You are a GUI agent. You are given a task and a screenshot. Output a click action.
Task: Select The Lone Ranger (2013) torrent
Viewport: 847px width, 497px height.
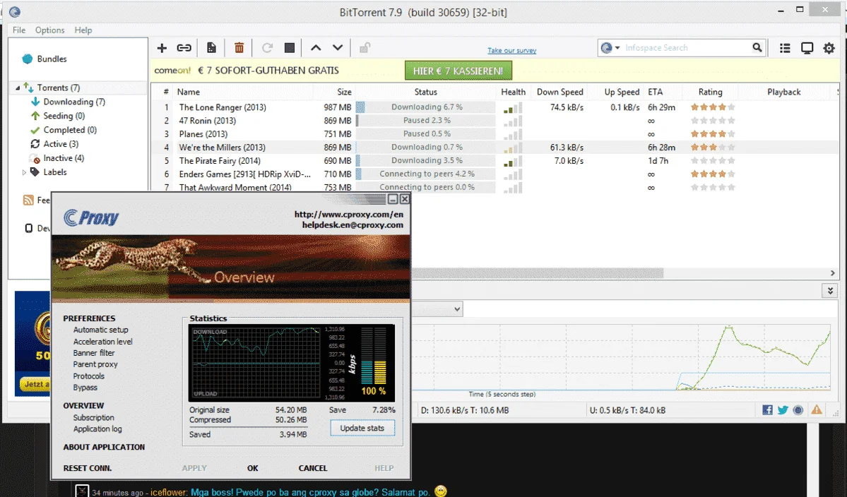tap(223, 107)
